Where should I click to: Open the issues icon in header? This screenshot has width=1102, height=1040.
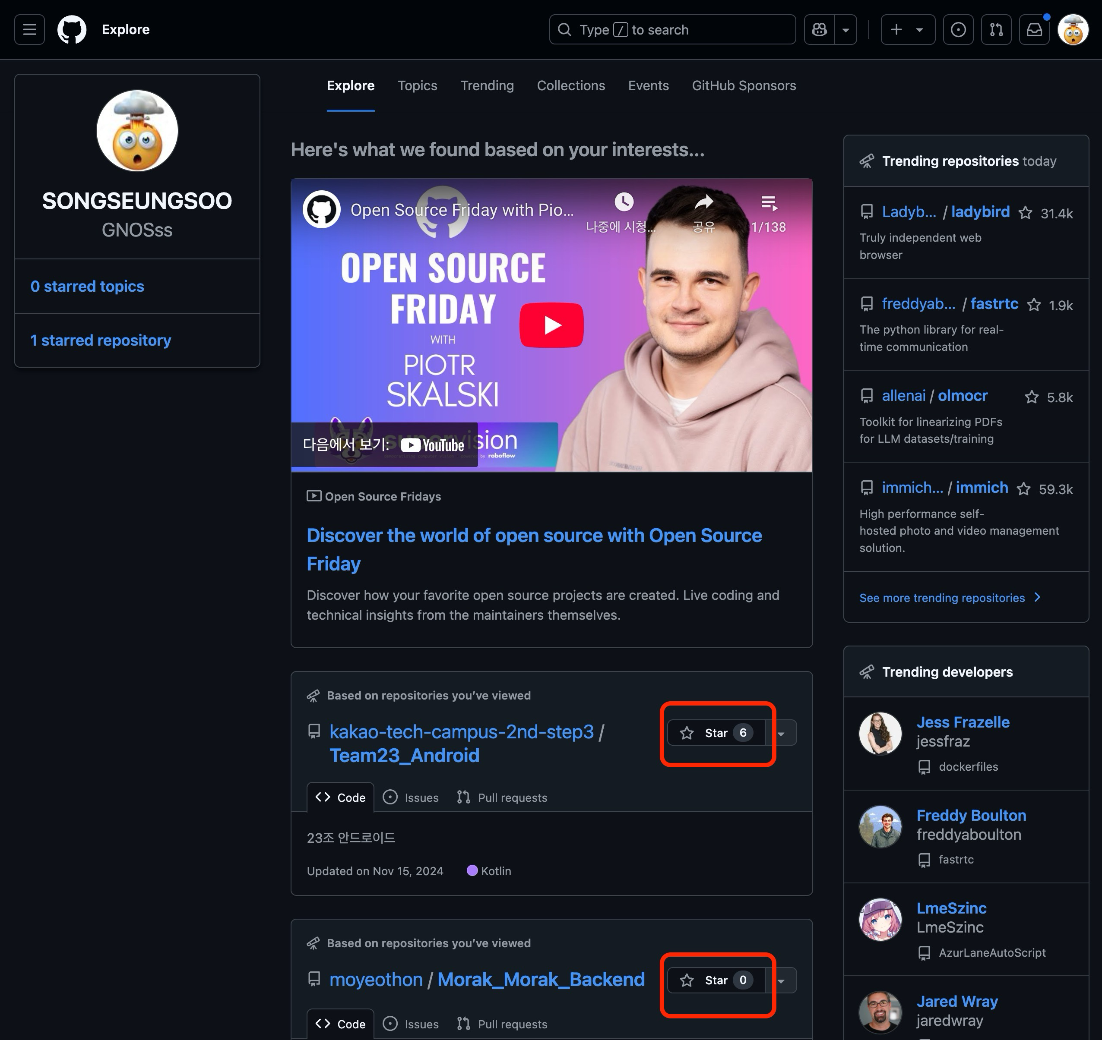(x=958, y=29)
